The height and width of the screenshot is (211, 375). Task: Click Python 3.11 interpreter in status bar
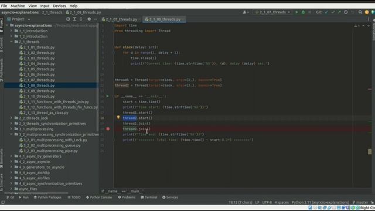pyautogui.click(x=321, y=202)
